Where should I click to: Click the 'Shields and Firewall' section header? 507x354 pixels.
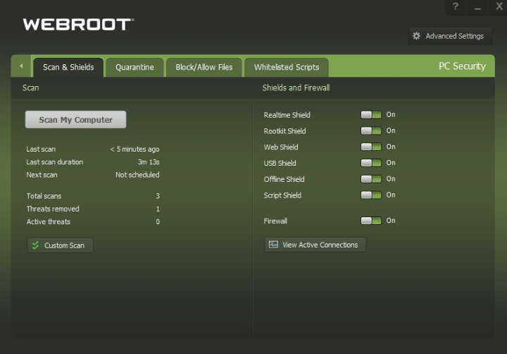coord(296,87)
